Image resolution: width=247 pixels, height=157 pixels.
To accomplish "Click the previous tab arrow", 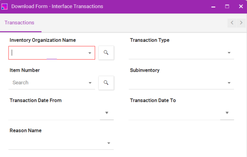I will (232, 23).
